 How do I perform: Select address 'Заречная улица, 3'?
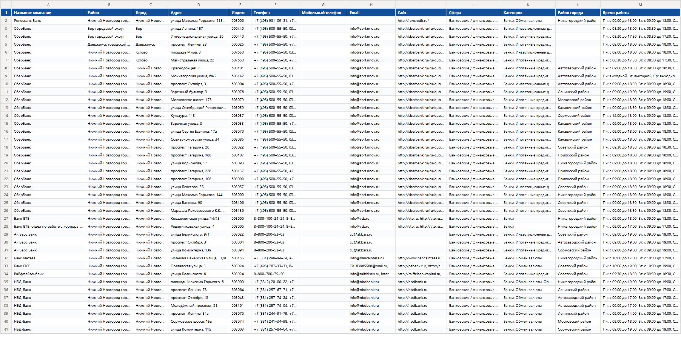pos(199,124)
